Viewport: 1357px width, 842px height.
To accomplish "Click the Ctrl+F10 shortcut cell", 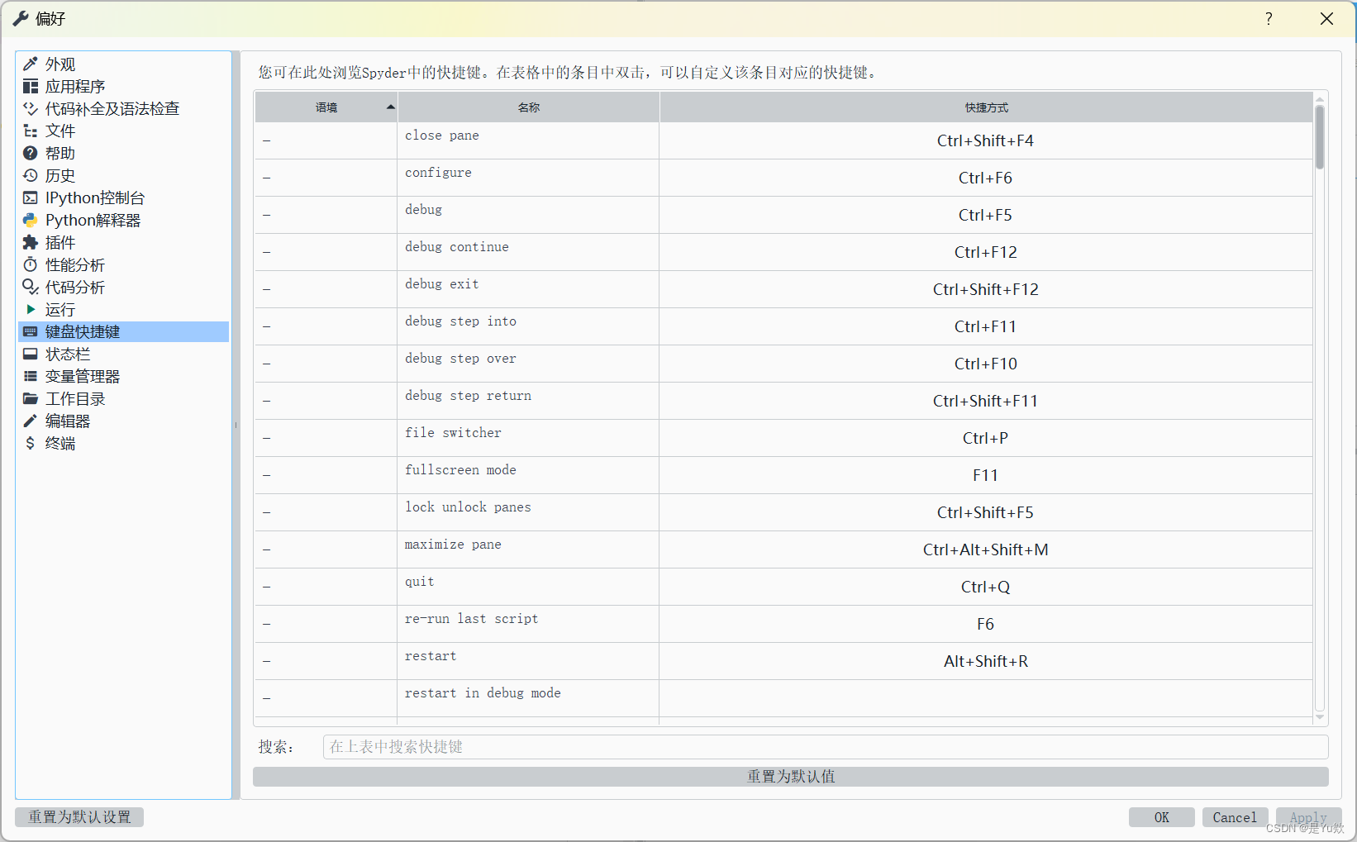I will pyautogui.click(x=986, y=364).
